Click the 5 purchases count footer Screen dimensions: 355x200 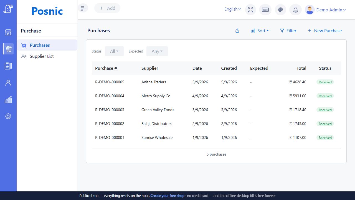216,154
